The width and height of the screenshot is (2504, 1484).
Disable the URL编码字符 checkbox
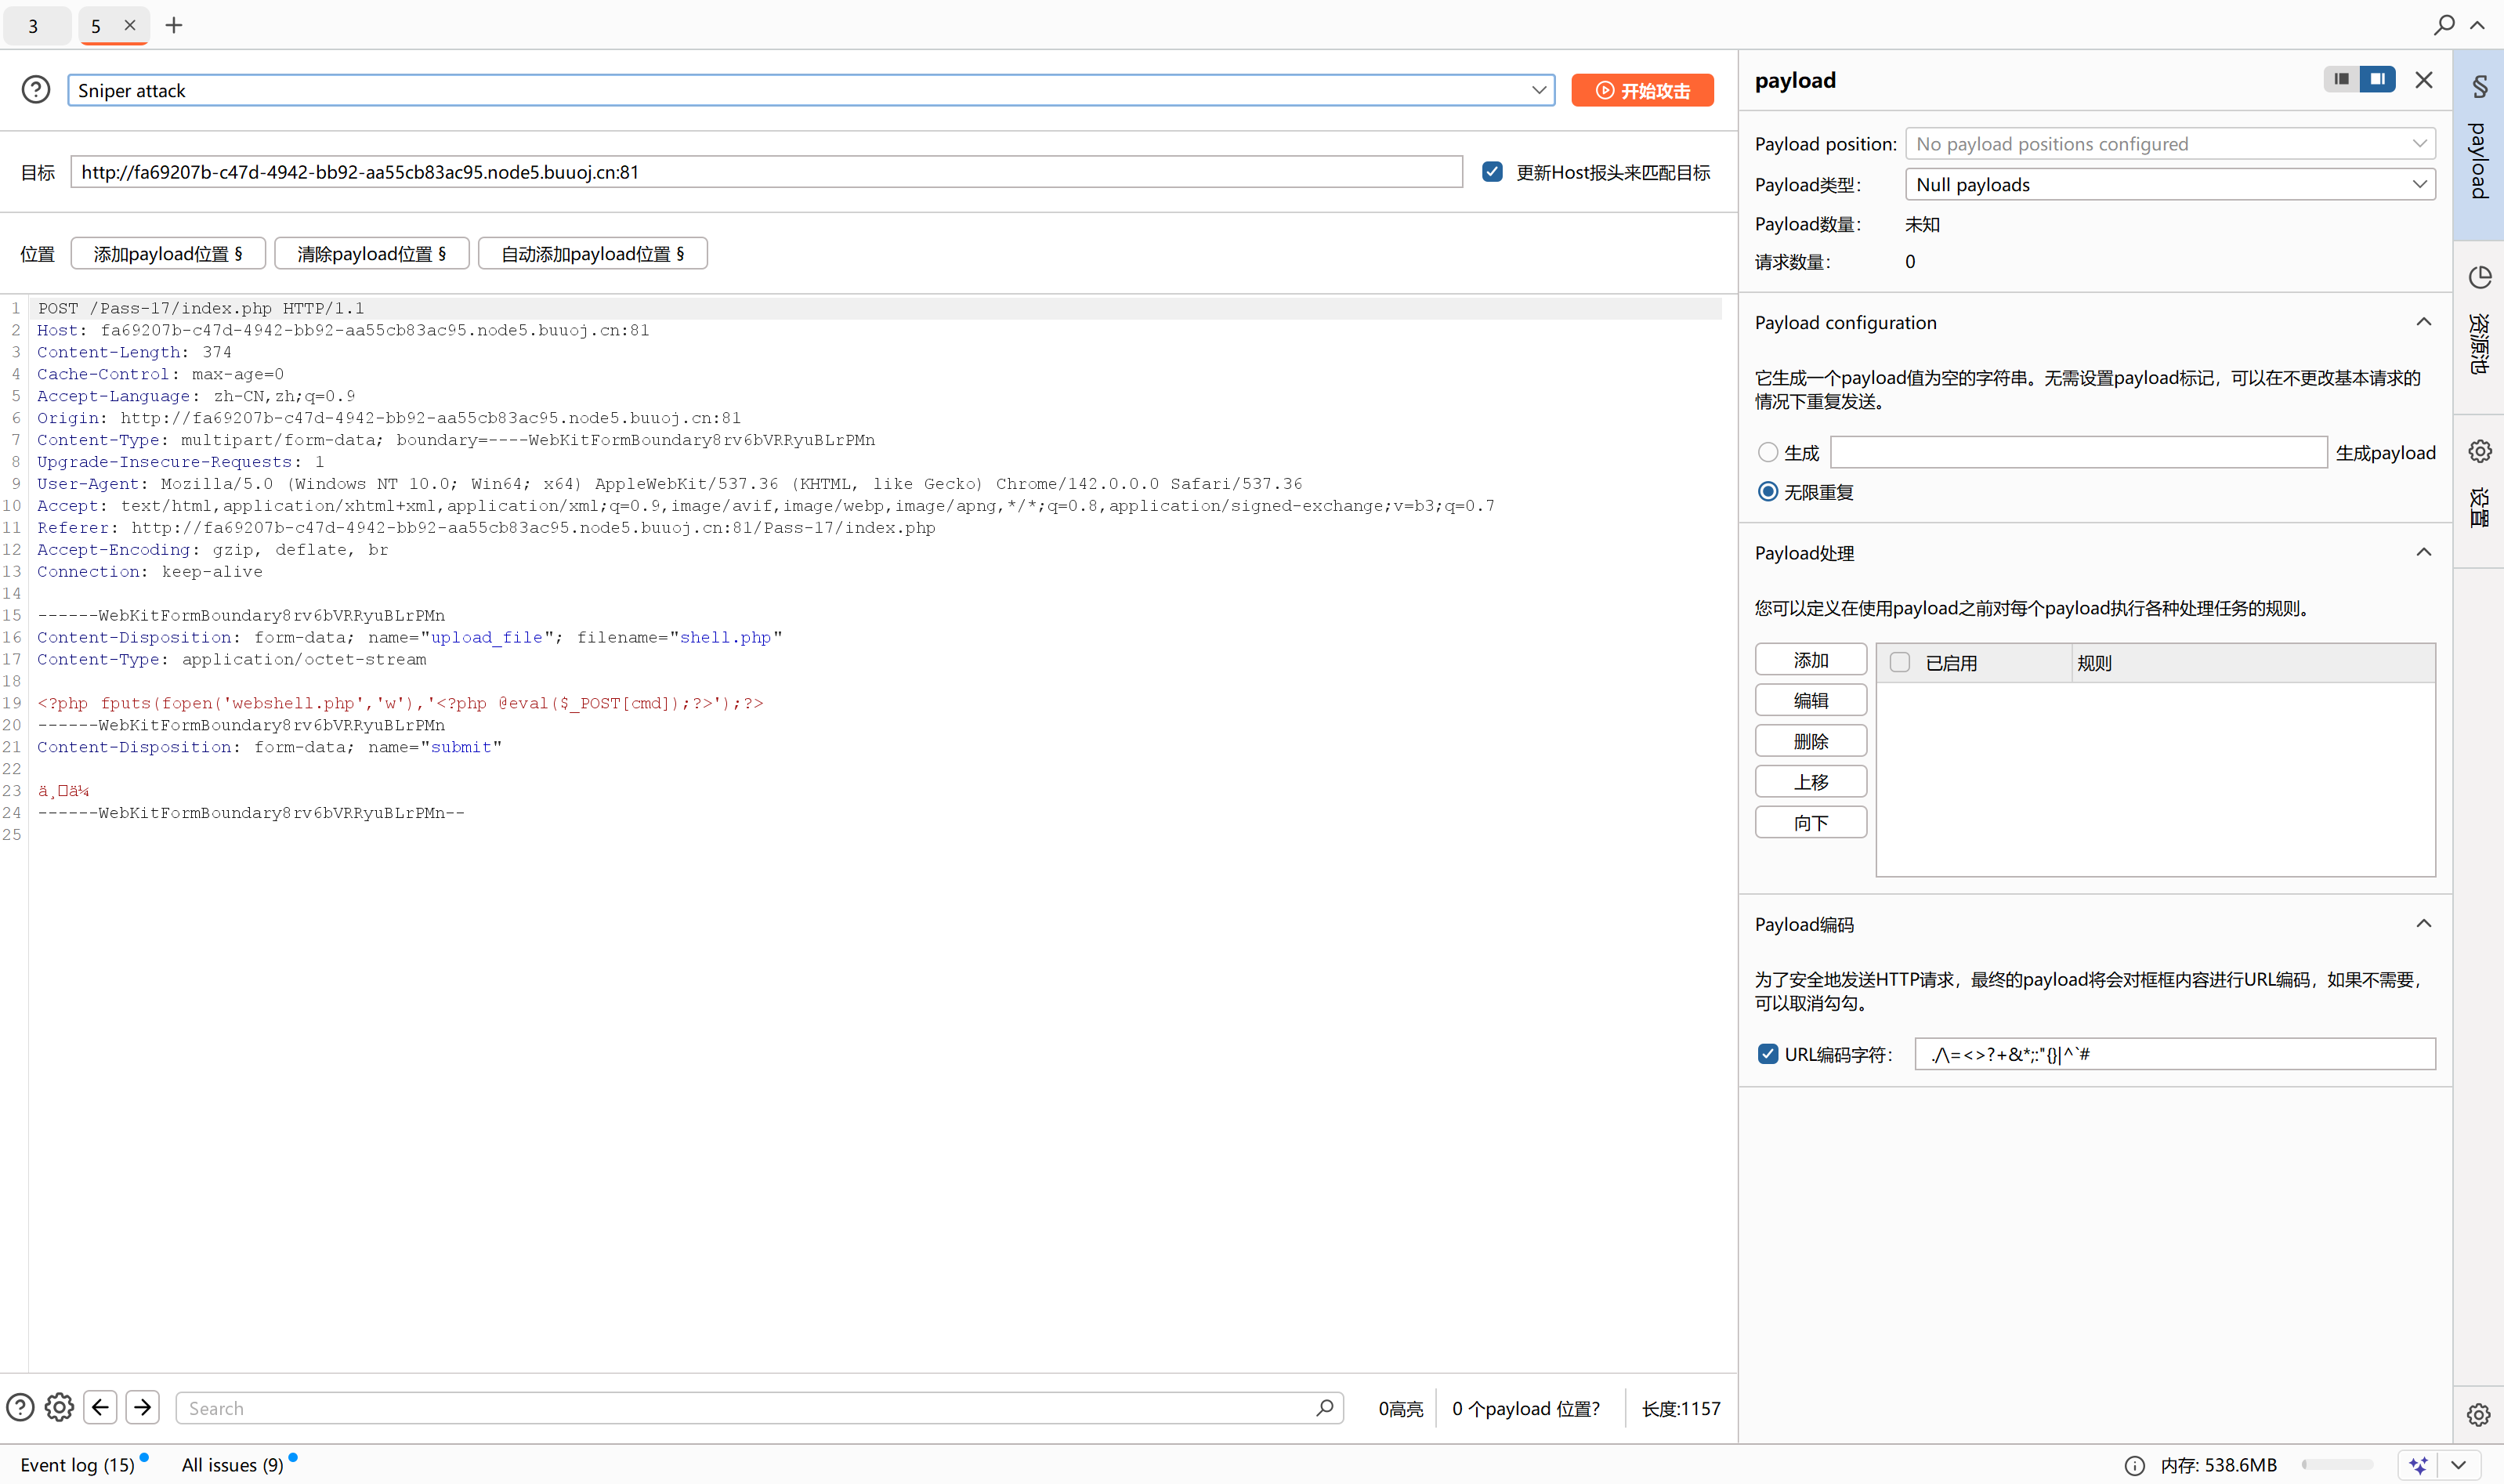[x=1768, y=1054]
